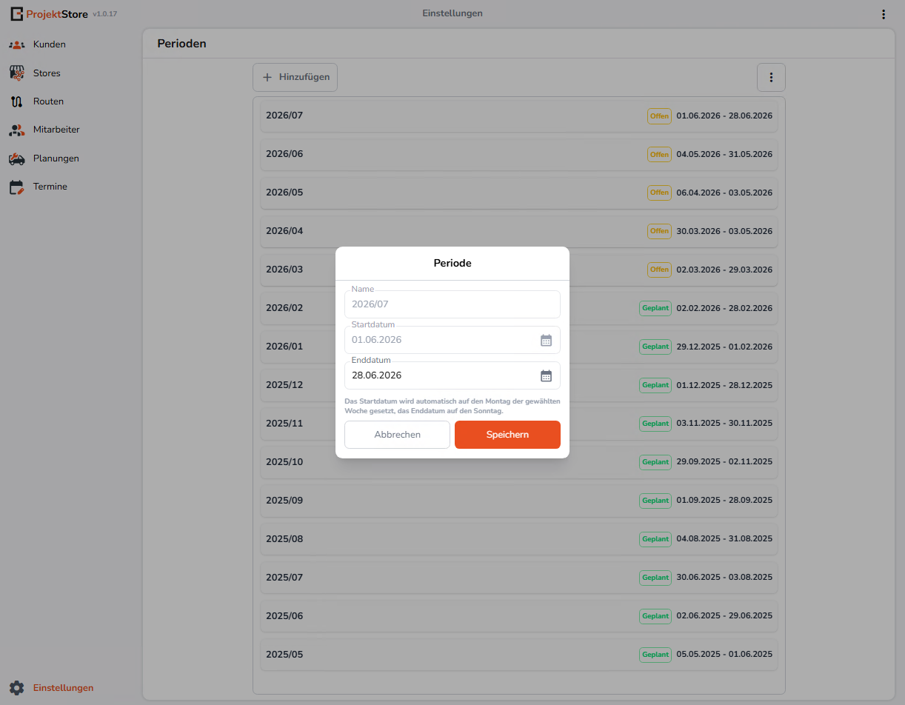Screen dimensions: 905x705
Task: Click the Stores shop icon
Action: [17, 73]
